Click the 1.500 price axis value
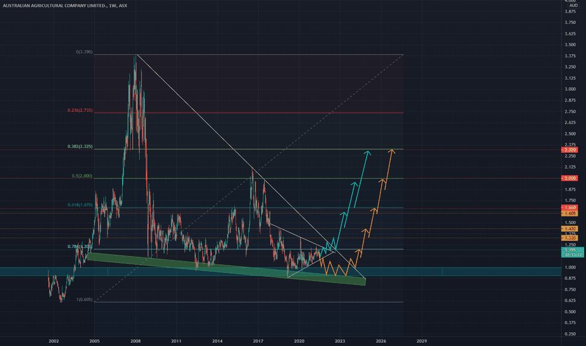The image size is (586, 346). click(x=570, y=223)
